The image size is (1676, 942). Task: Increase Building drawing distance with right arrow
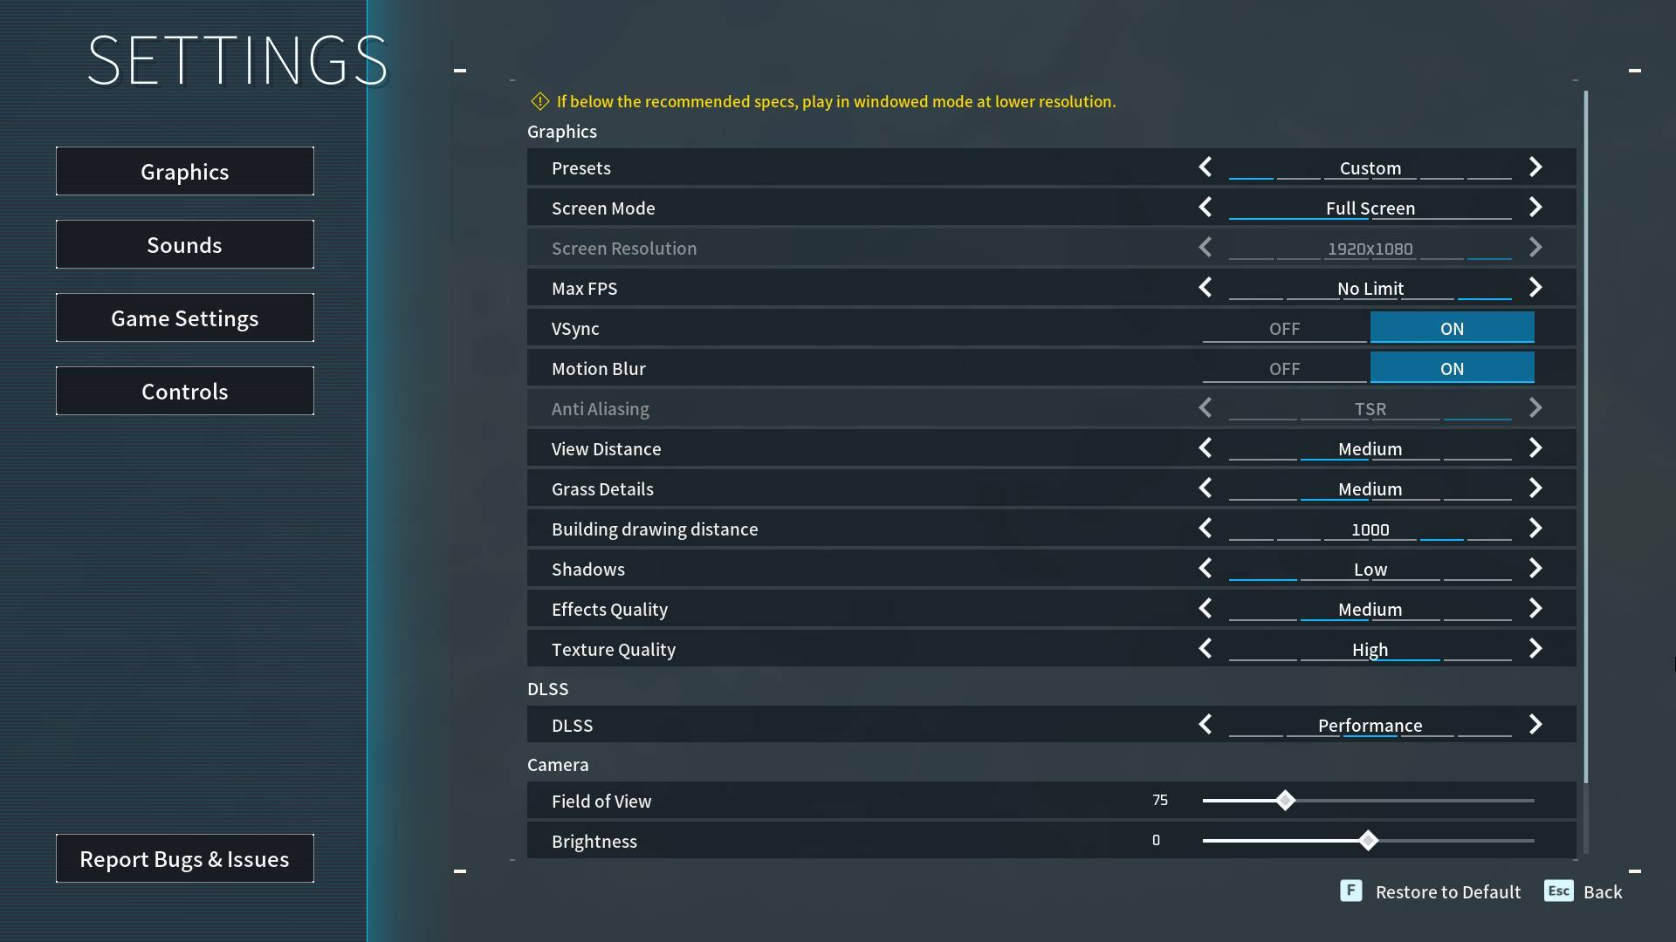pyautogui.click(x=1535, y=528)
